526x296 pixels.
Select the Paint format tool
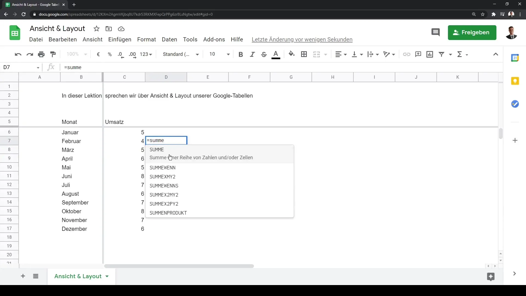53,54
